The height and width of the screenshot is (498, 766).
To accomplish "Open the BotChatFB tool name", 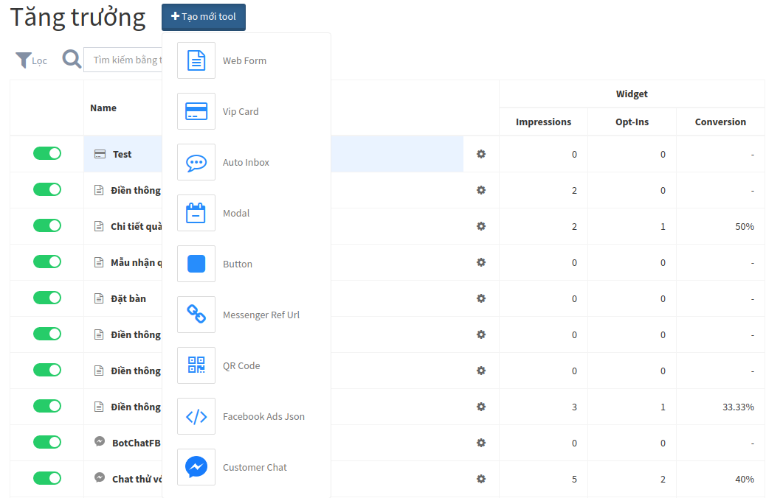I will [137, 443].
